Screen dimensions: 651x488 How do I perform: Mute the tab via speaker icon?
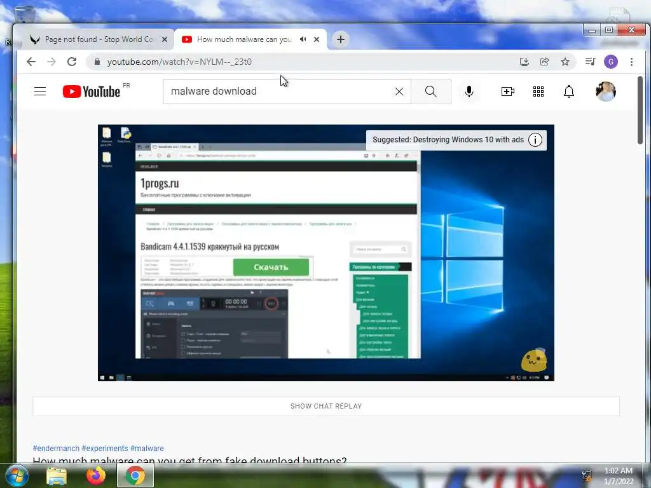coord(303,39)
